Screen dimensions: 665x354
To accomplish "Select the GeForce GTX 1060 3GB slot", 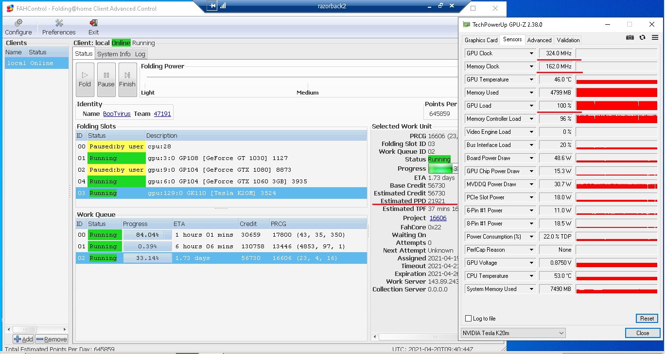I will [221, 181].
